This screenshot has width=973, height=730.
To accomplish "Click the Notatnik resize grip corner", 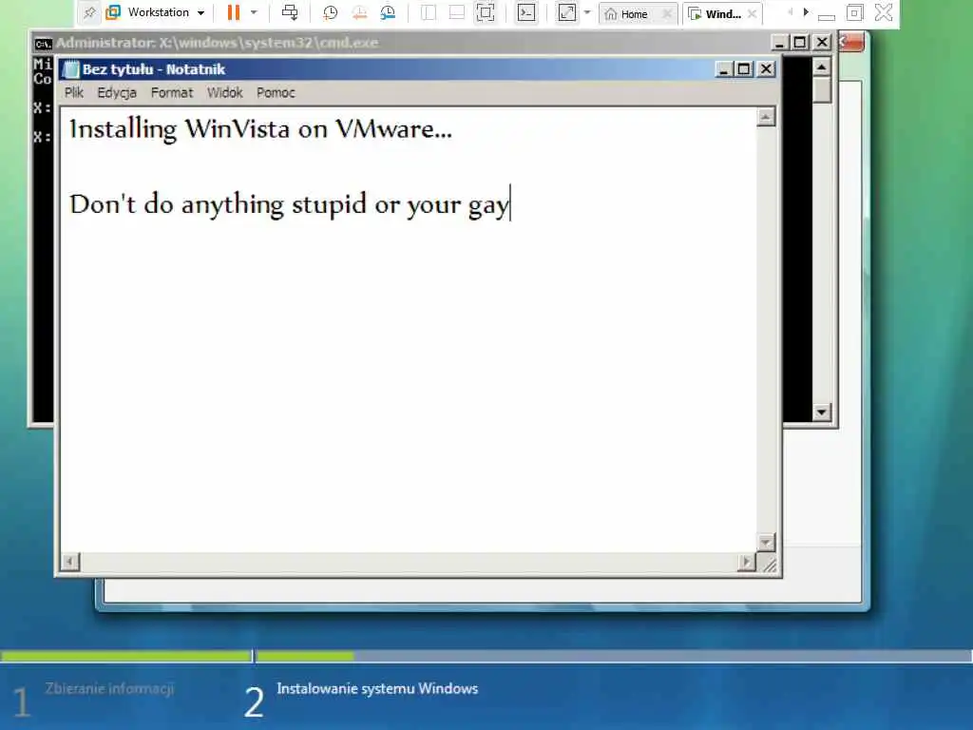I will 770,564.
